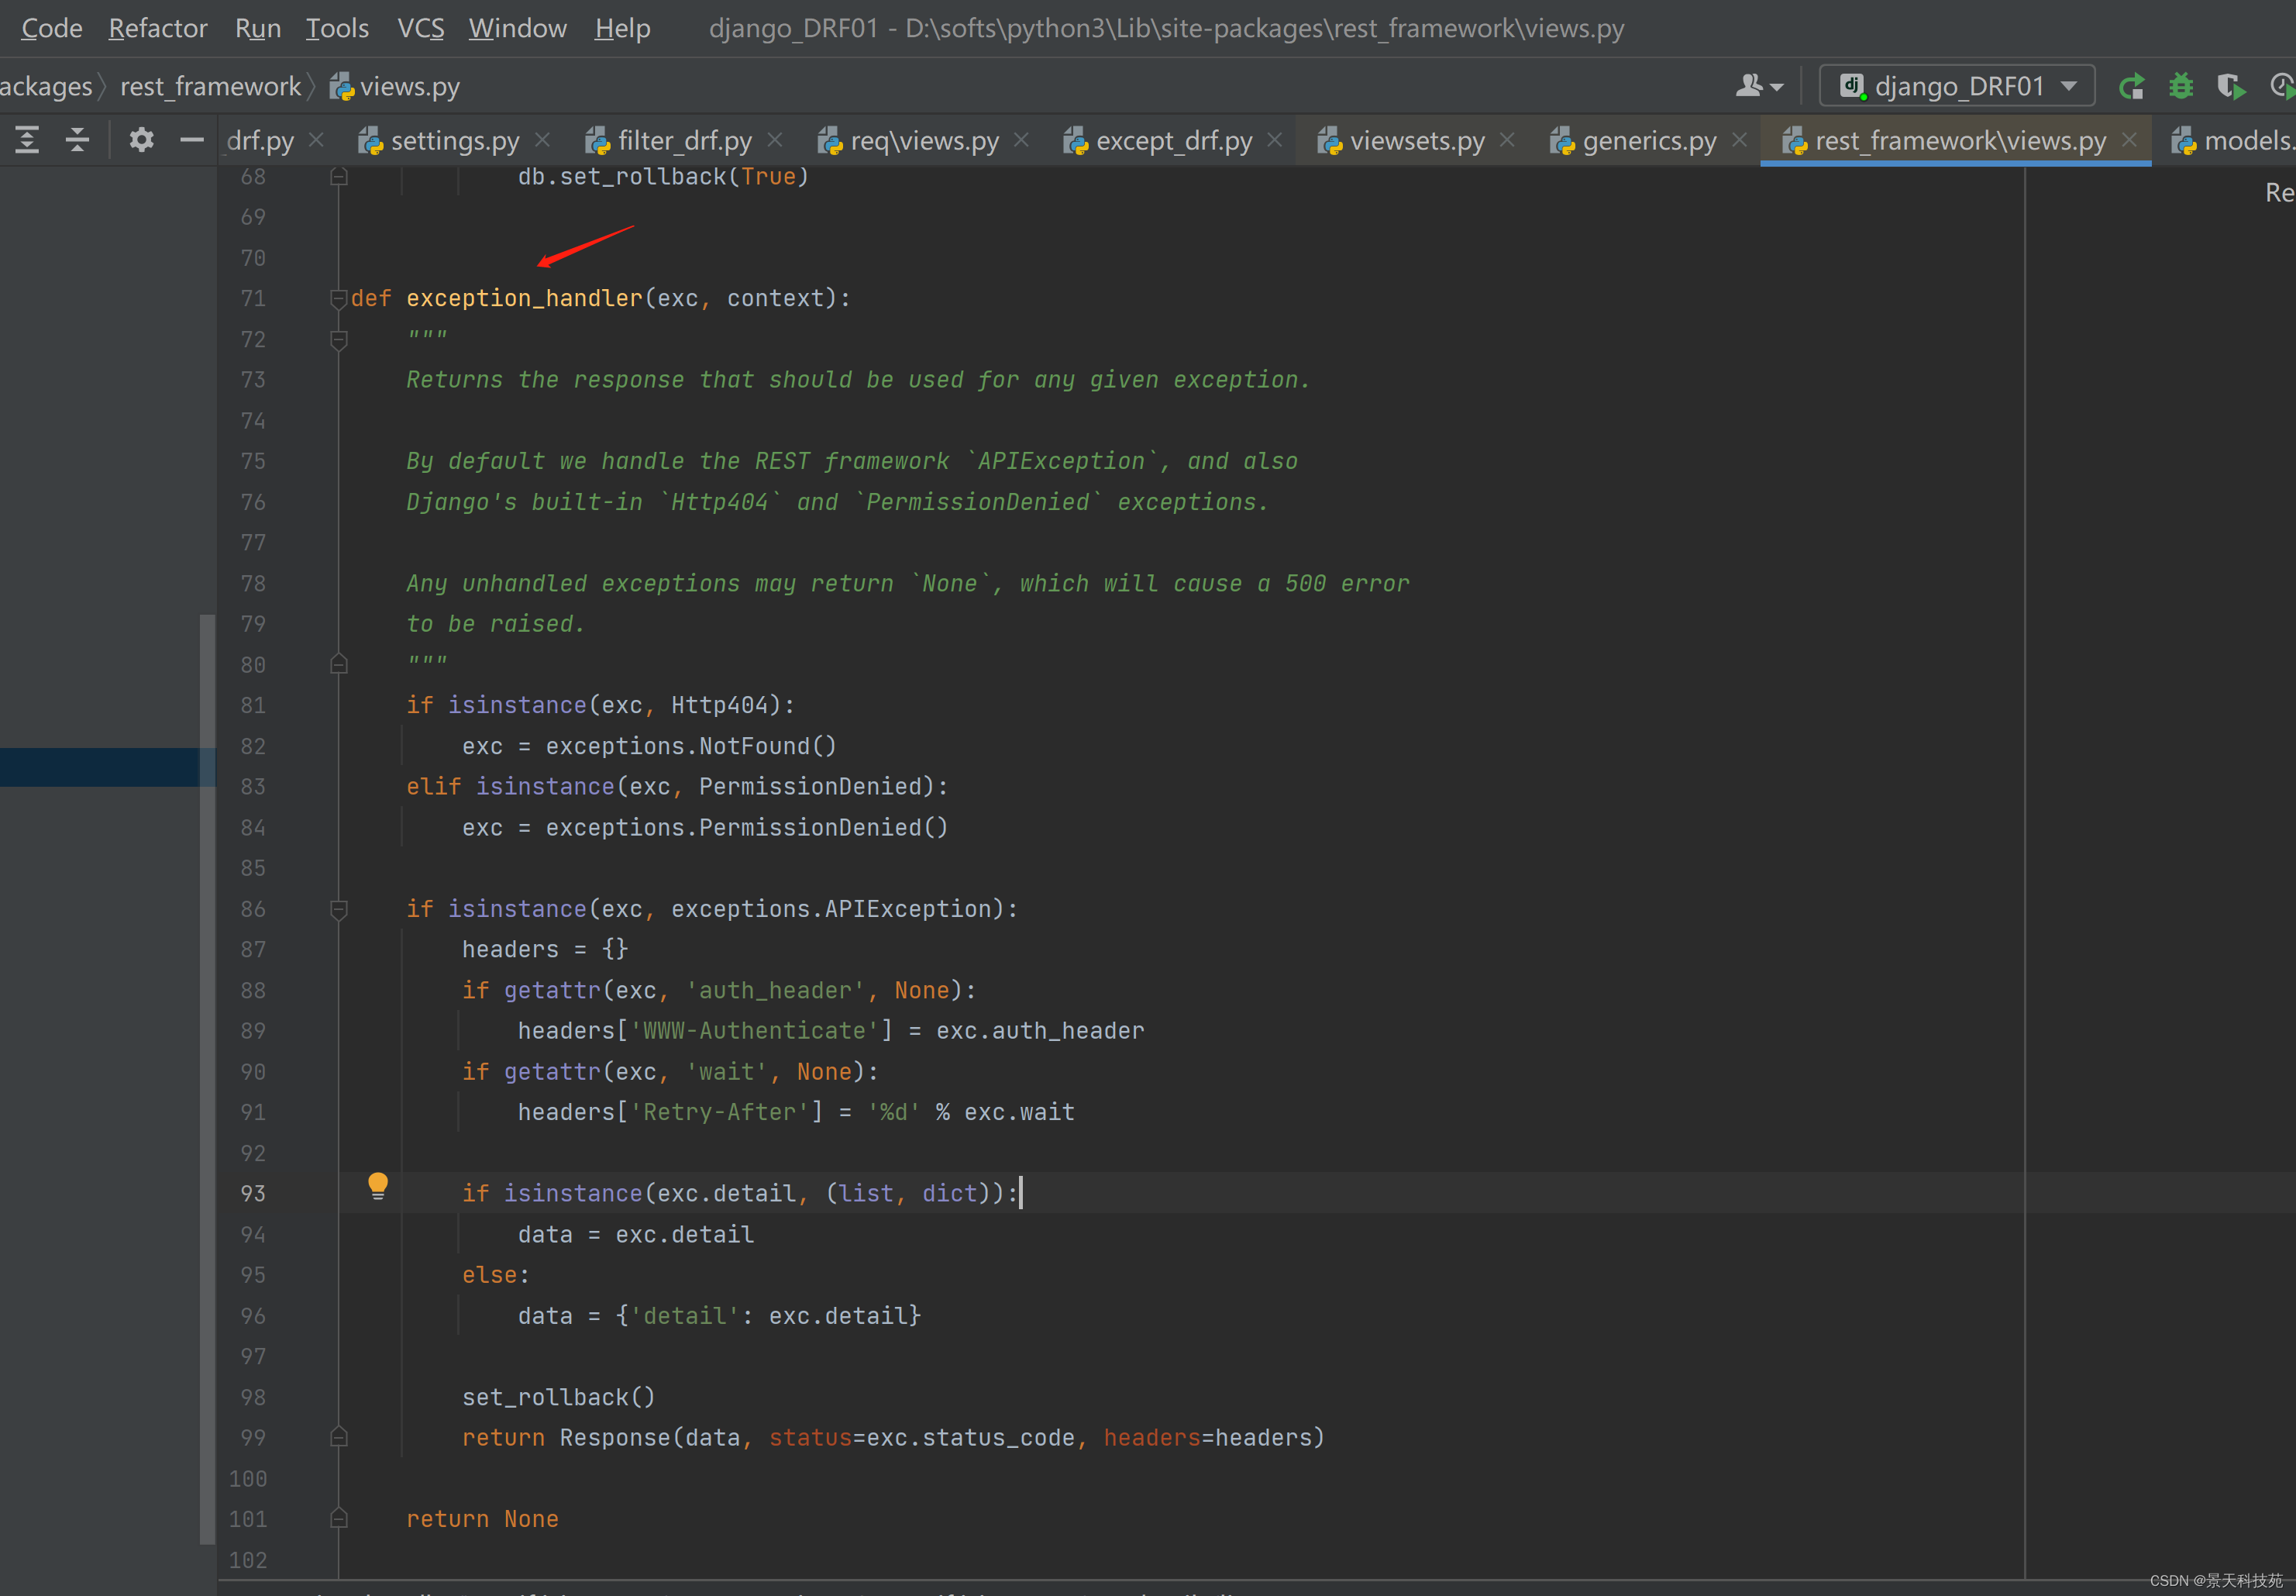Screen dimensions: 2296x1596
Task: Click Python file icon on except_drf.py tab
Action: click(1076, 141)
